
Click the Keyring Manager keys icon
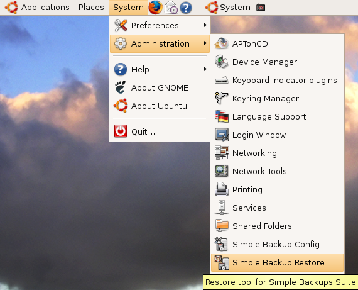coord(222,98)
